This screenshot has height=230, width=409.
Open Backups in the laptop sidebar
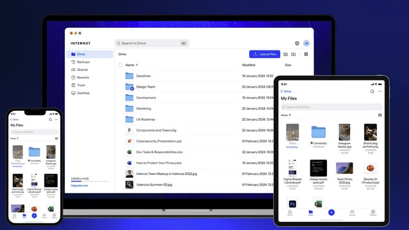pos(80,62)
